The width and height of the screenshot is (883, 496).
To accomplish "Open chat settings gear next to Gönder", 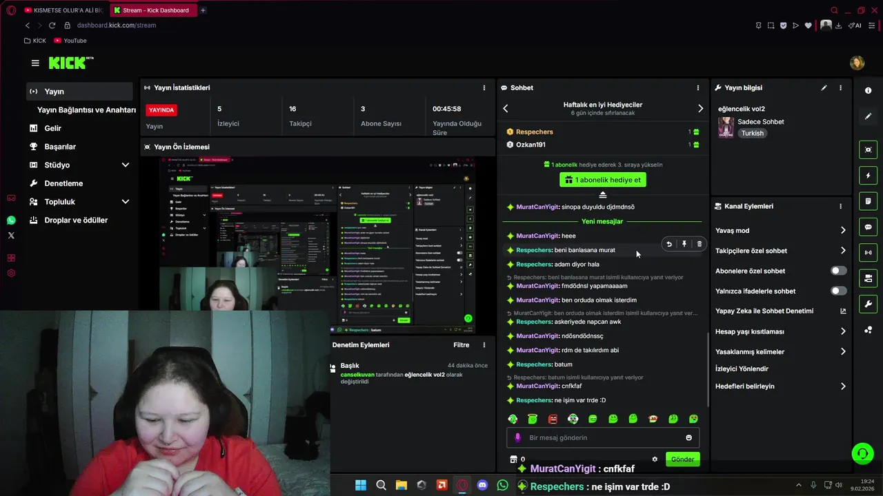I will coord(655,459).
